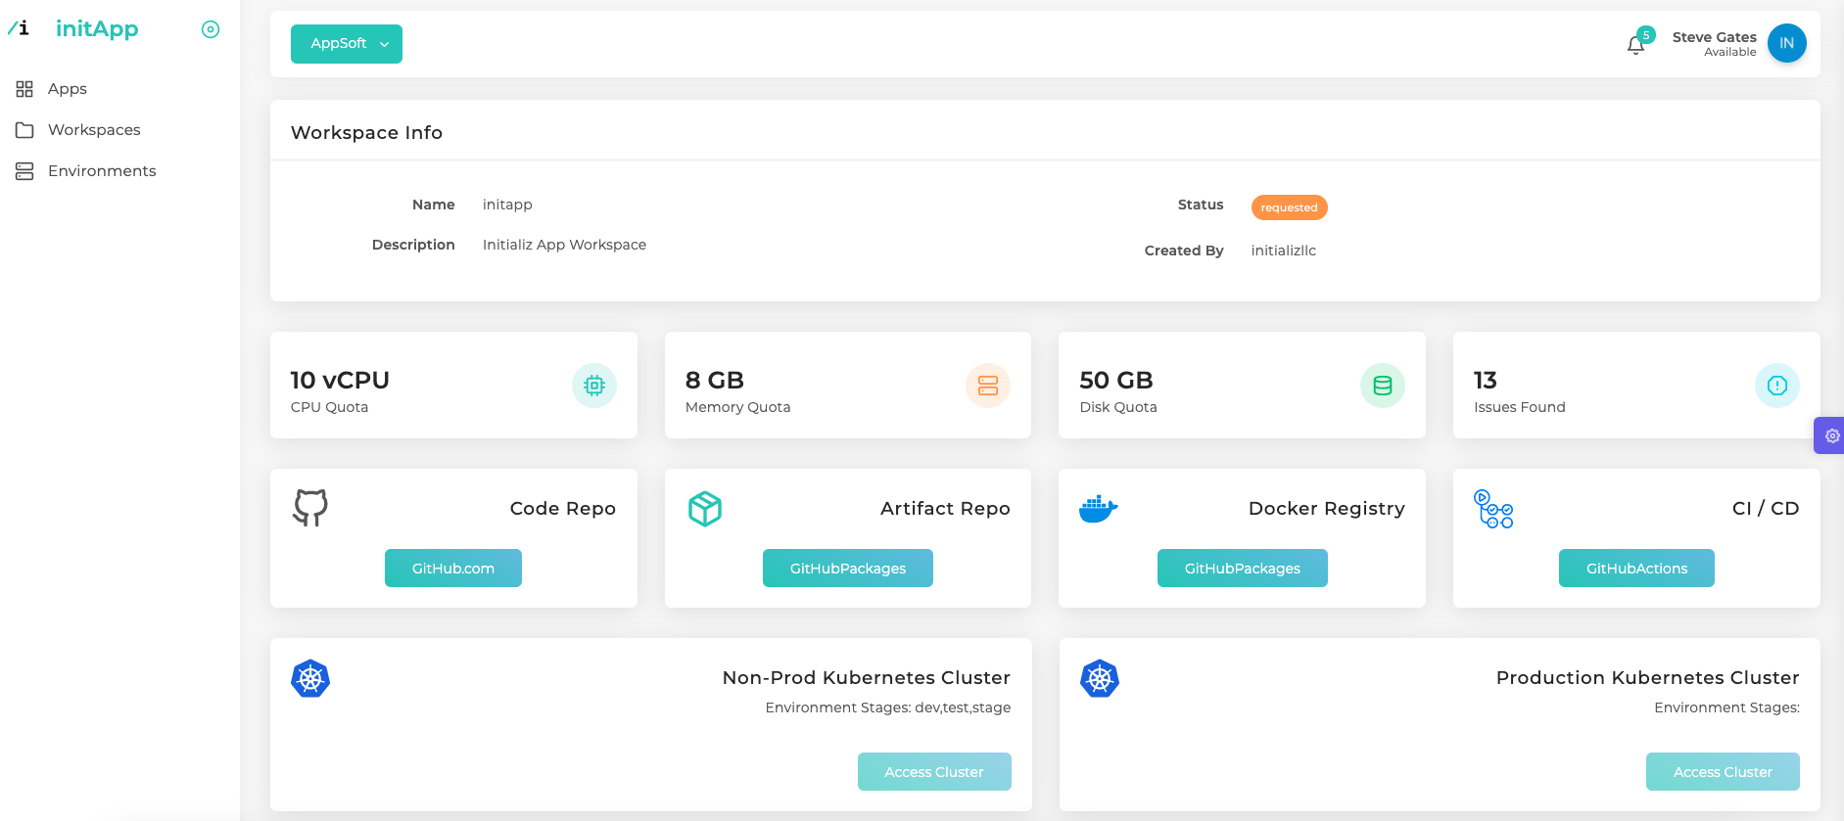Screen dimensions: 1844x821
Task: Access Cluster for Production Kubernetes
Action: tap(1723, 772)
